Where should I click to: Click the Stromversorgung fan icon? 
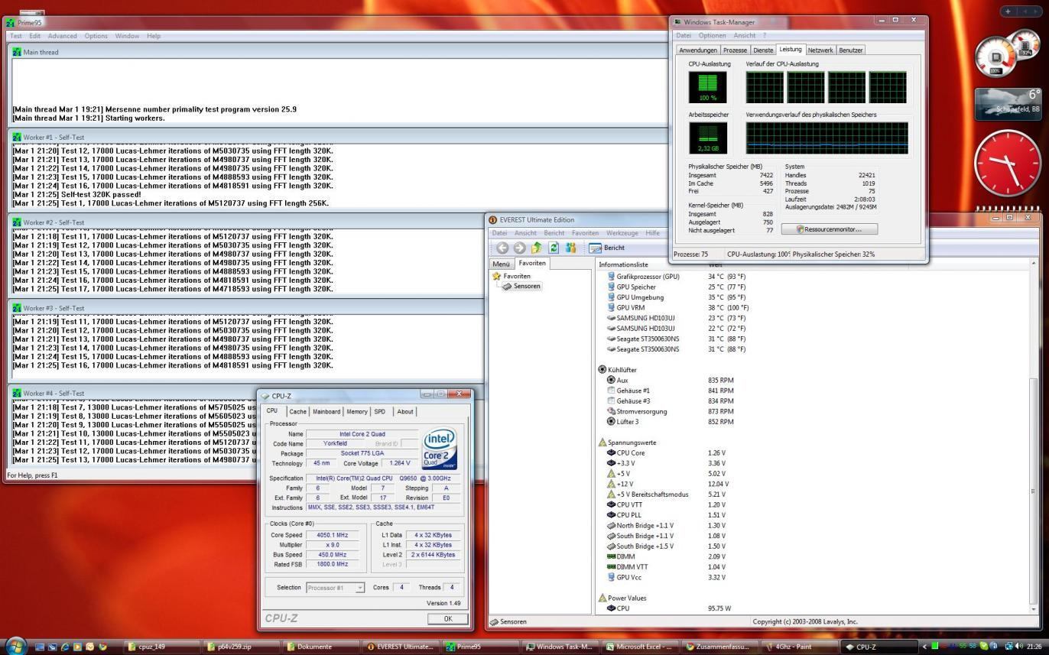(x=611, y=411)
